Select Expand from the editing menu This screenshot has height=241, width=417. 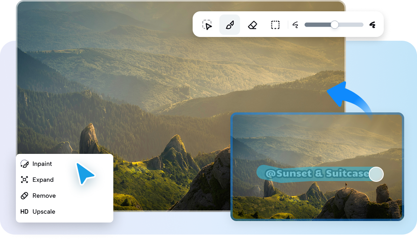coord(43,180)
